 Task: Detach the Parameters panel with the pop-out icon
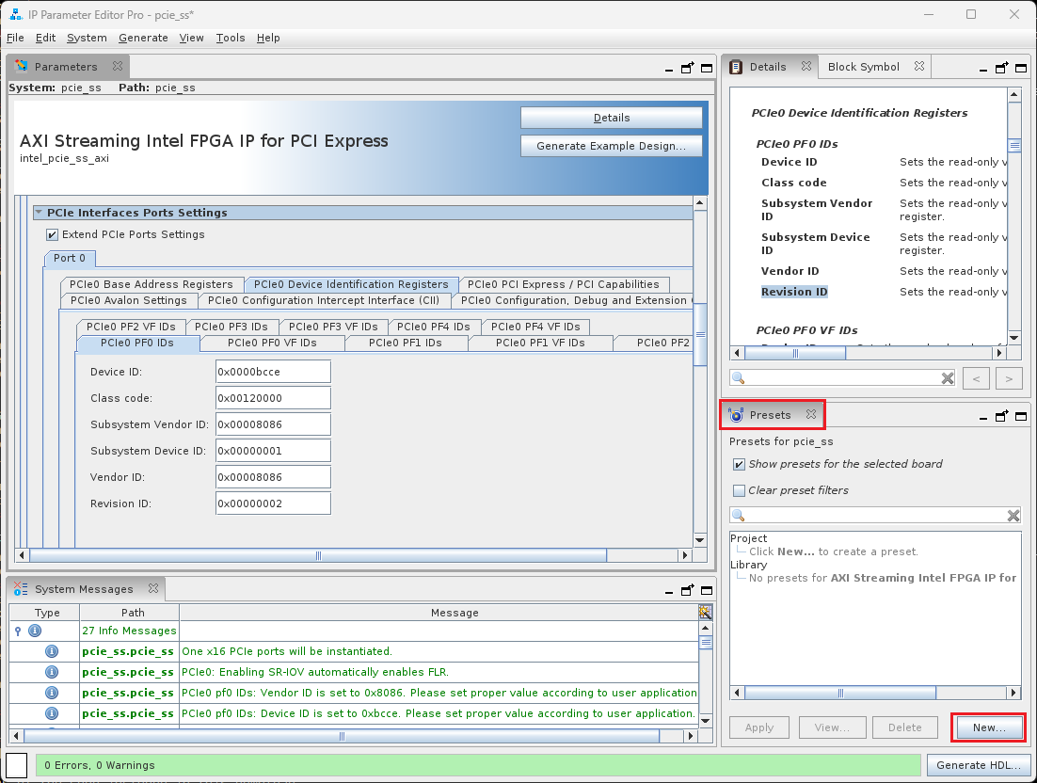click(688, 68)
